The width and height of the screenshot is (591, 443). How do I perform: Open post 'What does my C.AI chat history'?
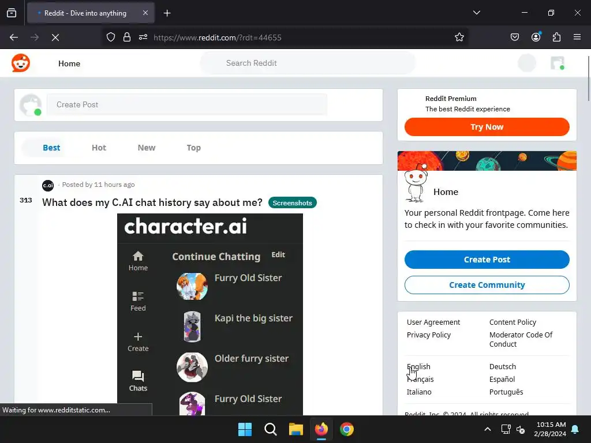[x=152, y=202]
